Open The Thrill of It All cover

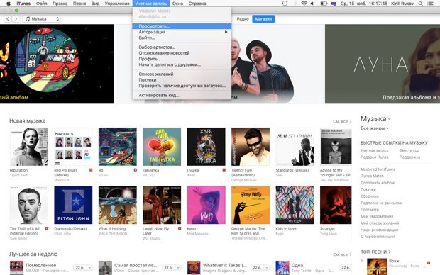[29, 205]
